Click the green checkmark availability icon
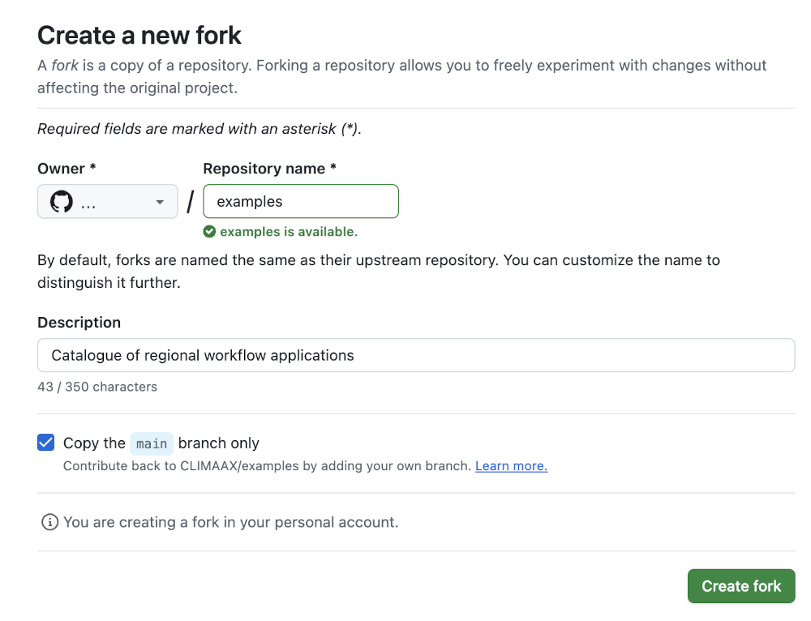The image size is (811, 621). (209, 232)
